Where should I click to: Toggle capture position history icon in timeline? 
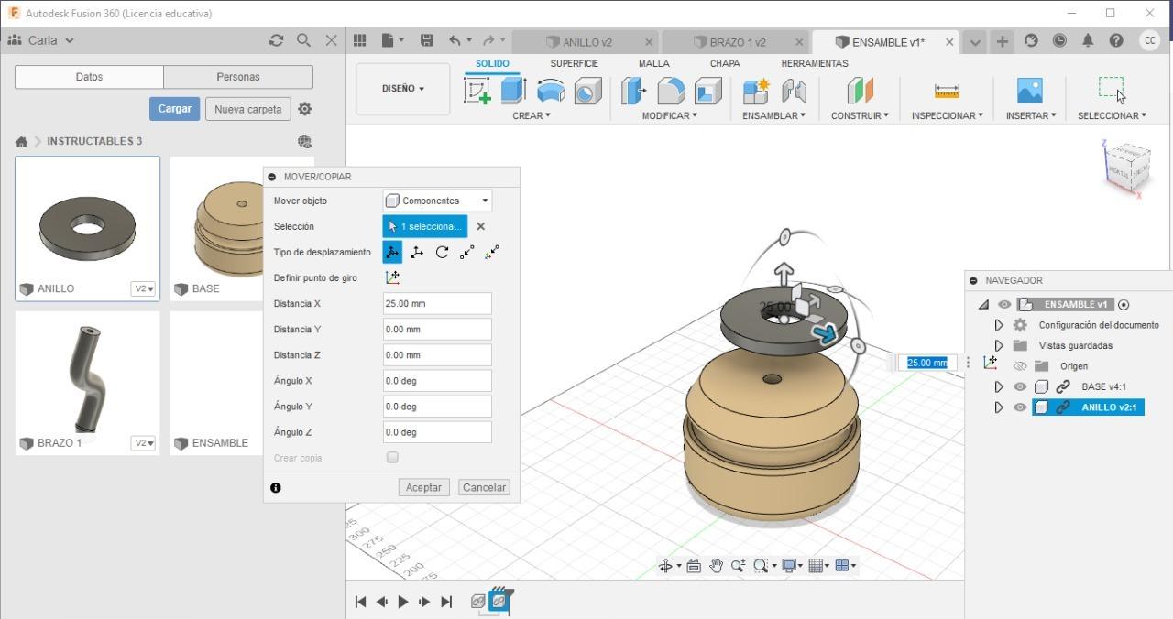pos(499,600)
